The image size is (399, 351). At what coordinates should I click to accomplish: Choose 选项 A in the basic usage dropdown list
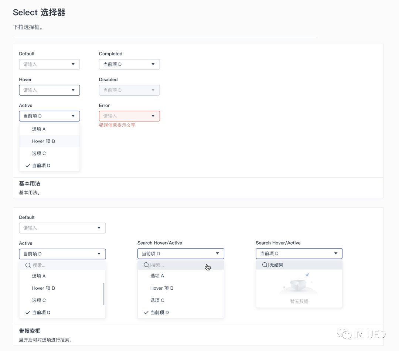click(x=39, y=129)
